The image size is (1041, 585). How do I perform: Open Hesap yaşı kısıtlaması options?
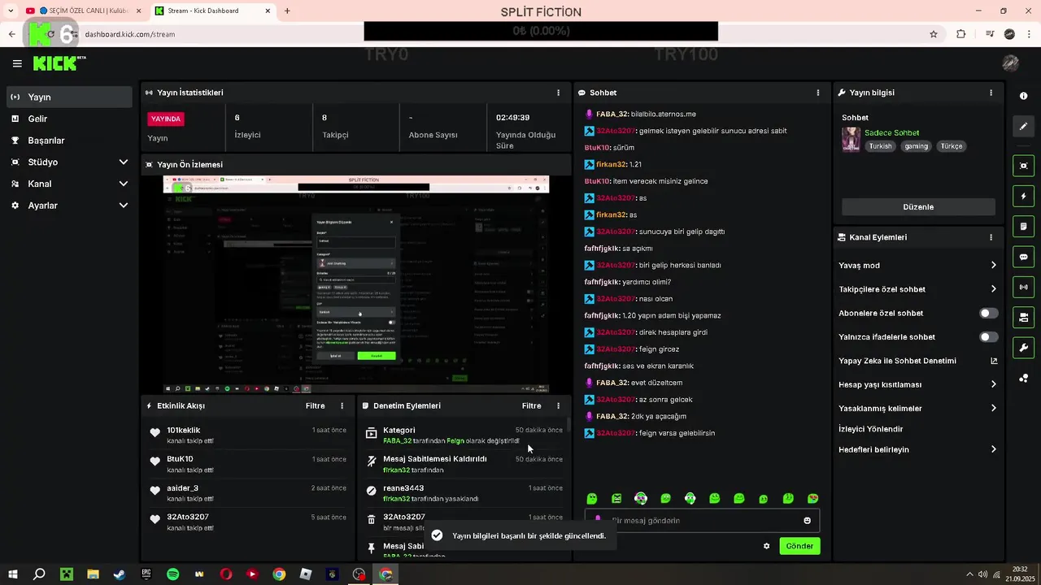coord(993,384)
